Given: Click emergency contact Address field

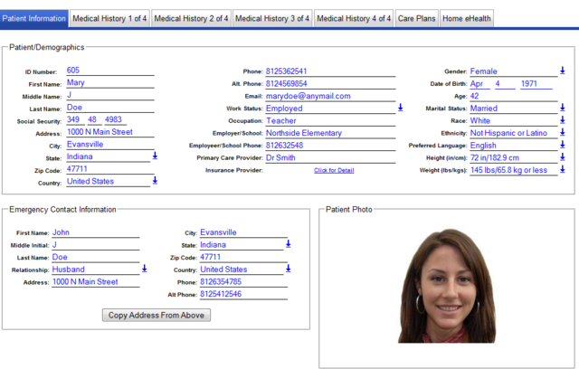Looking at the screenshot, I should 96,282.
